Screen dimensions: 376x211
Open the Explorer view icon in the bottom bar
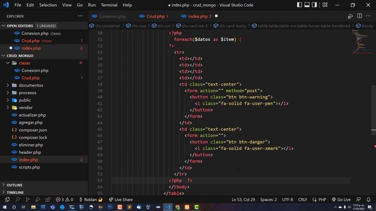click(x=7, y=199)
